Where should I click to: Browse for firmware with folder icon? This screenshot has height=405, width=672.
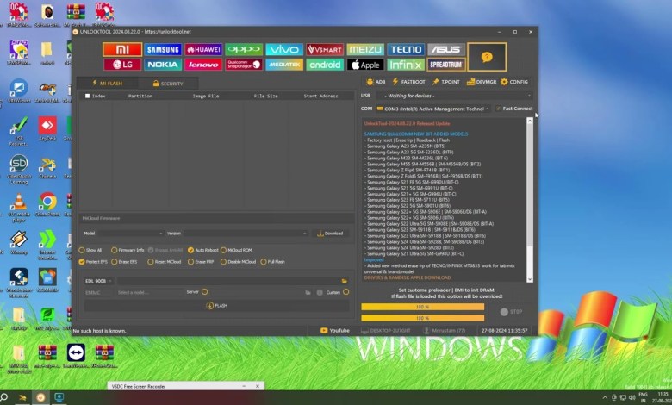click(x=344, y=281)
